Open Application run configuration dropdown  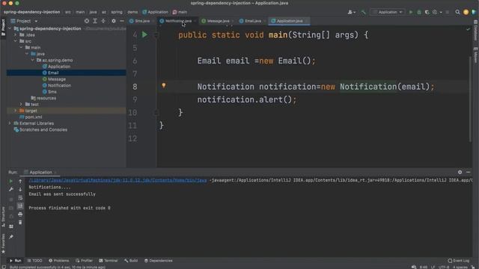[388, 12]
